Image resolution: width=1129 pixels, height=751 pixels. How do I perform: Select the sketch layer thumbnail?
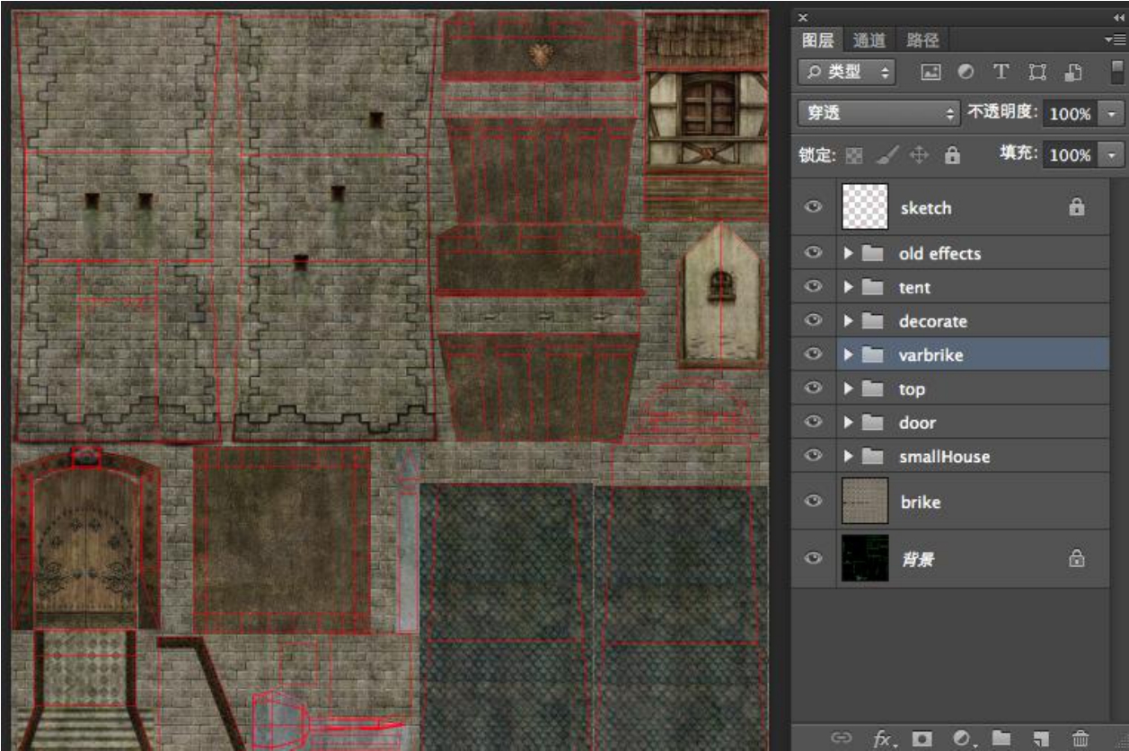(x=865, y=206)
